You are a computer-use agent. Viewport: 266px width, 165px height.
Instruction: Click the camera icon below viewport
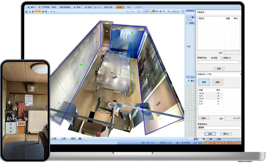point(80,139)
